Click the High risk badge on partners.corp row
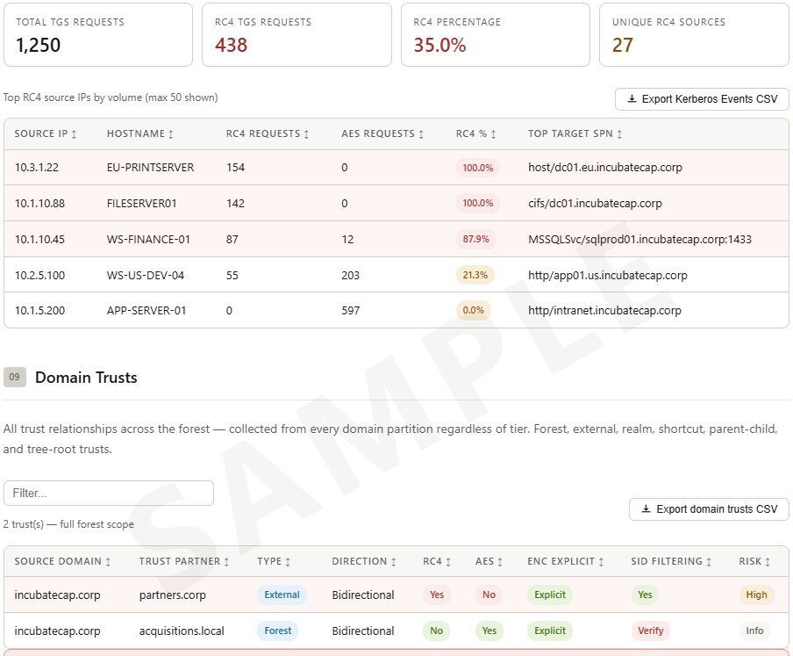The image size is (793, 656). (x=756, y=595)
